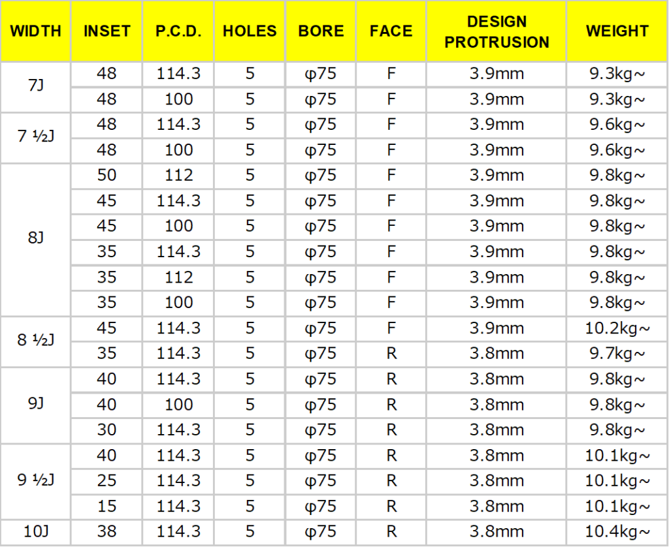Click face F in the 10.2kg~ row

point(391,329)
